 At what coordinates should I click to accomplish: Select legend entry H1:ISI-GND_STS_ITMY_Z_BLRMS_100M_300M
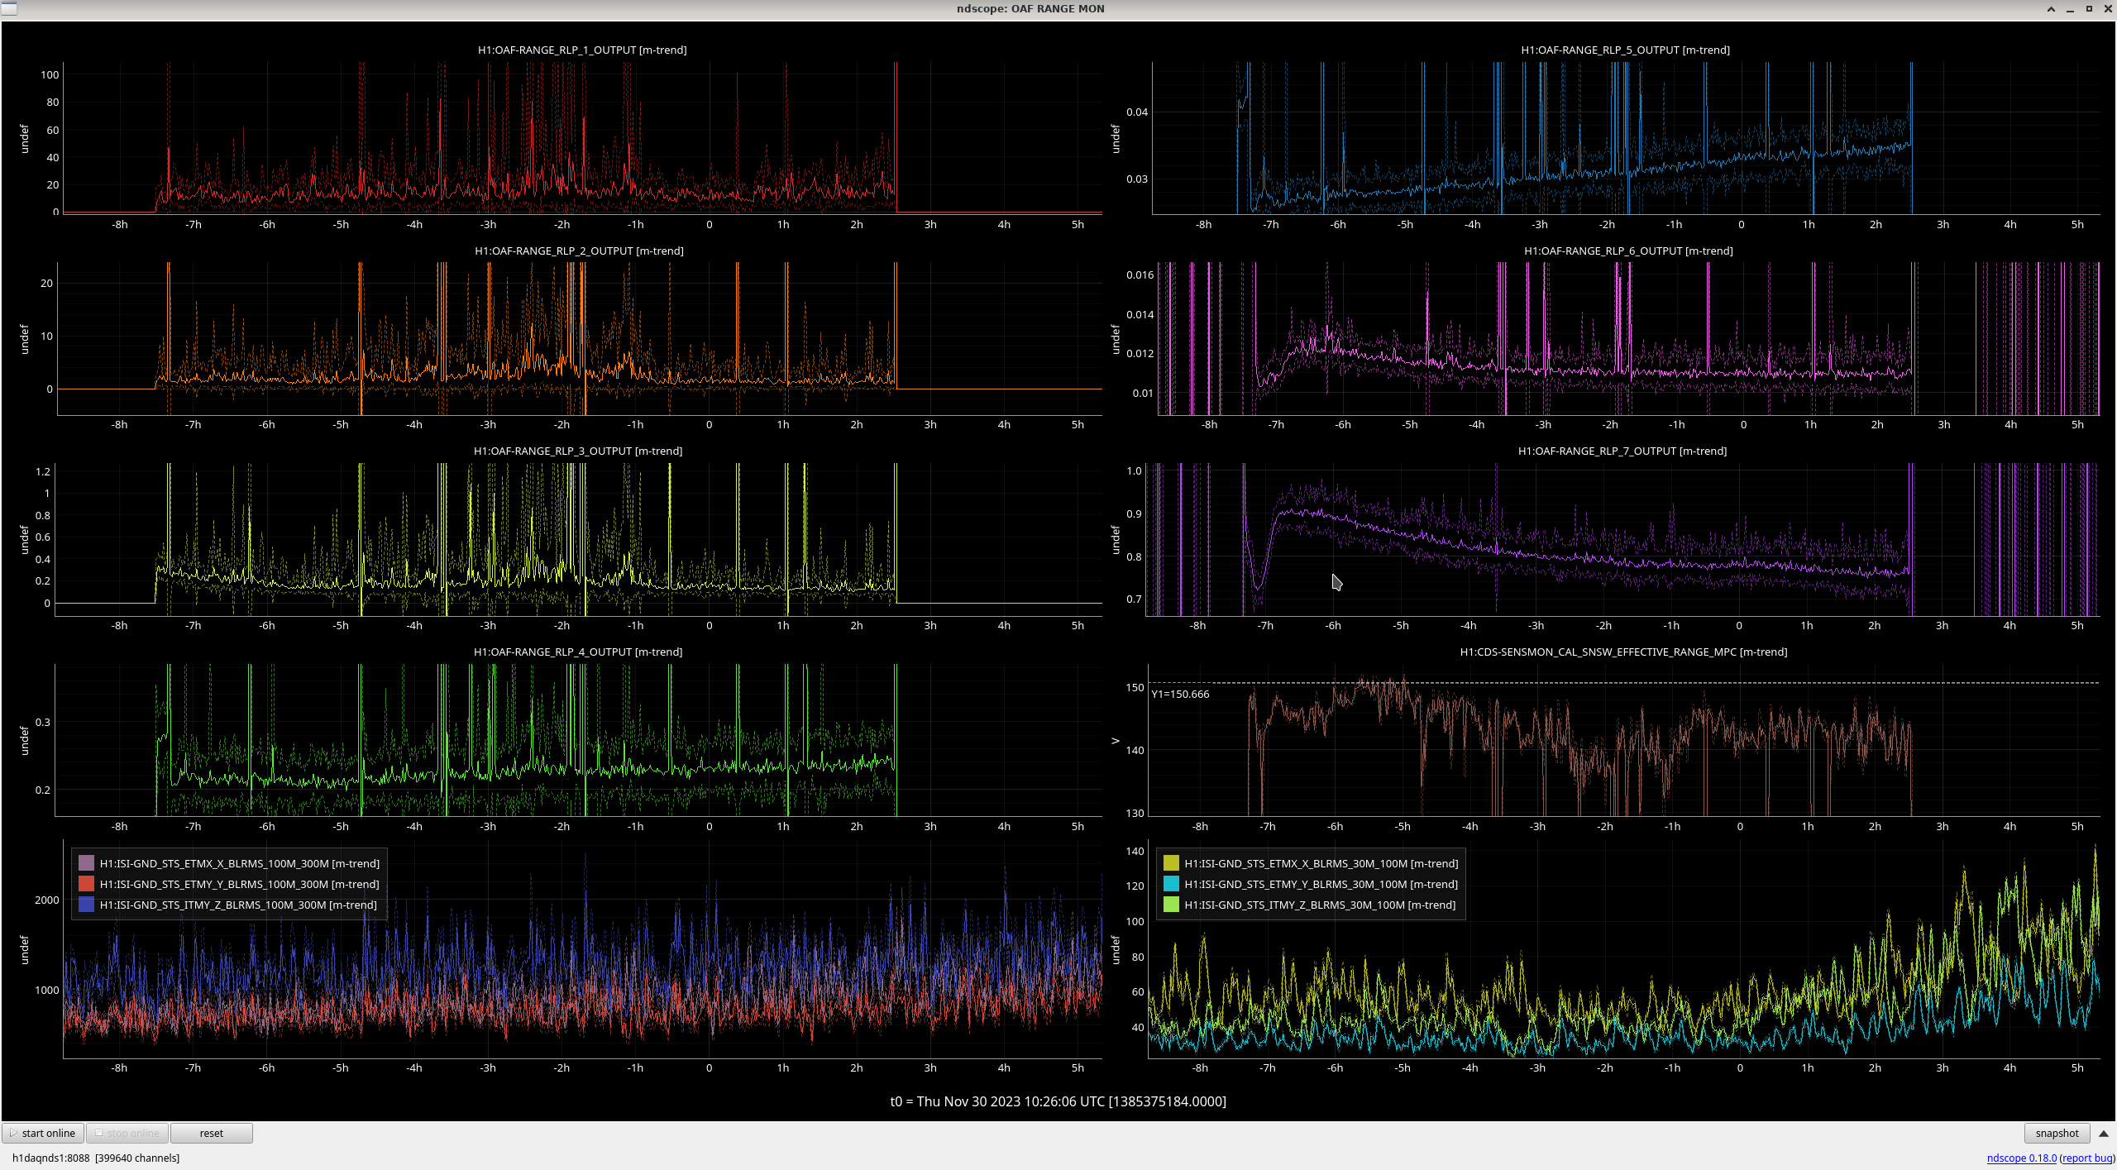point(238,905)
